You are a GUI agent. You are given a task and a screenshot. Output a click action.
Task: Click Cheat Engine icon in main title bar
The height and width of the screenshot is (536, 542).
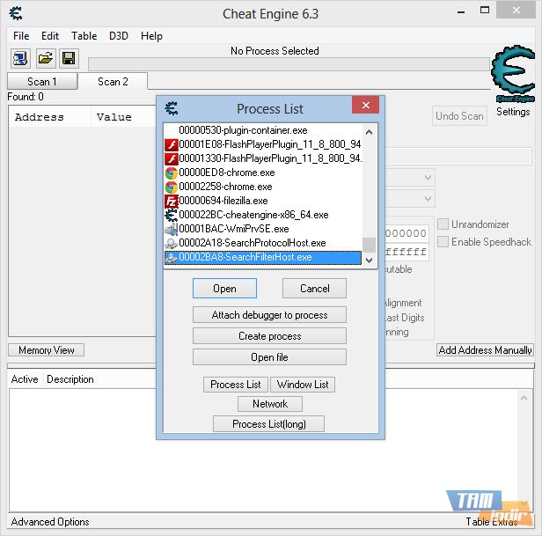(x=16, y=13)
